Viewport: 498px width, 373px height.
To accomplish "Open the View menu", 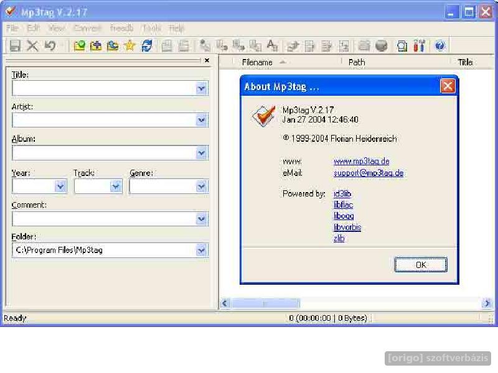I will point(57,28).
